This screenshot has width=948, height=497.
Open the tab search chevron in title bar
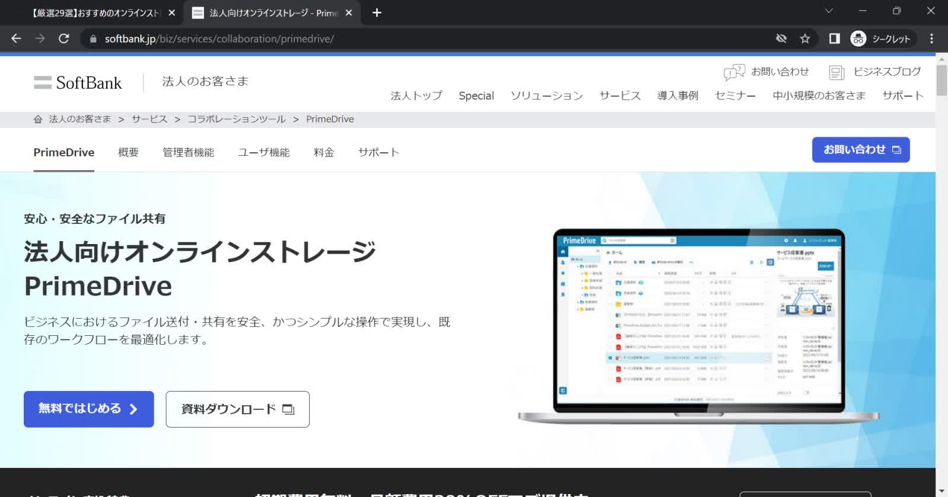pos(829,11)
